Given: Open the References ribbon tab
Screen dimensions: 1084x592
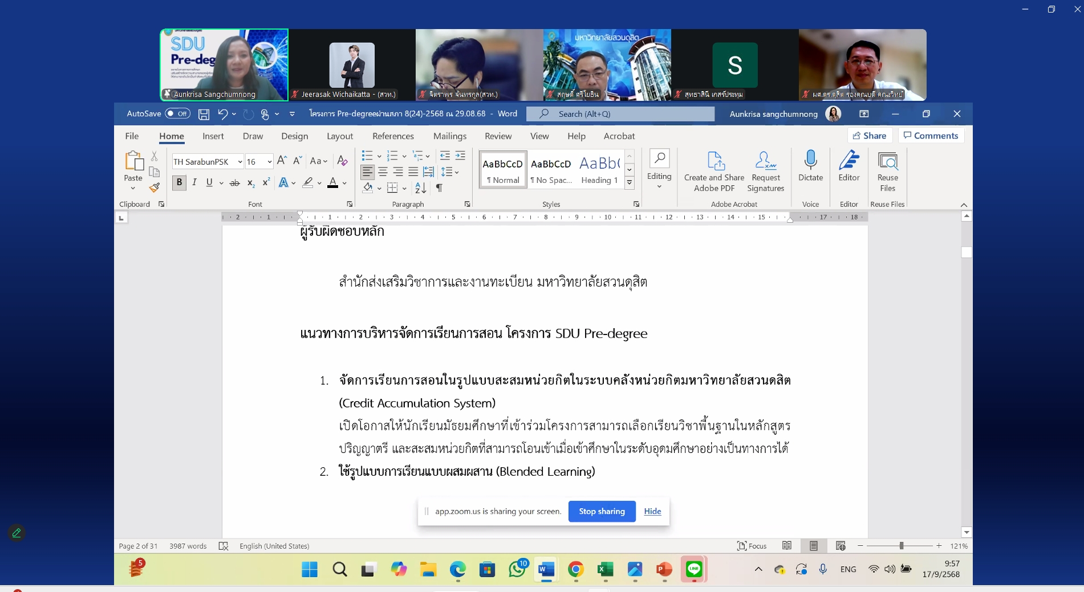Looking at the screenshot, I should pyautogui.click(x=393, y=136).
